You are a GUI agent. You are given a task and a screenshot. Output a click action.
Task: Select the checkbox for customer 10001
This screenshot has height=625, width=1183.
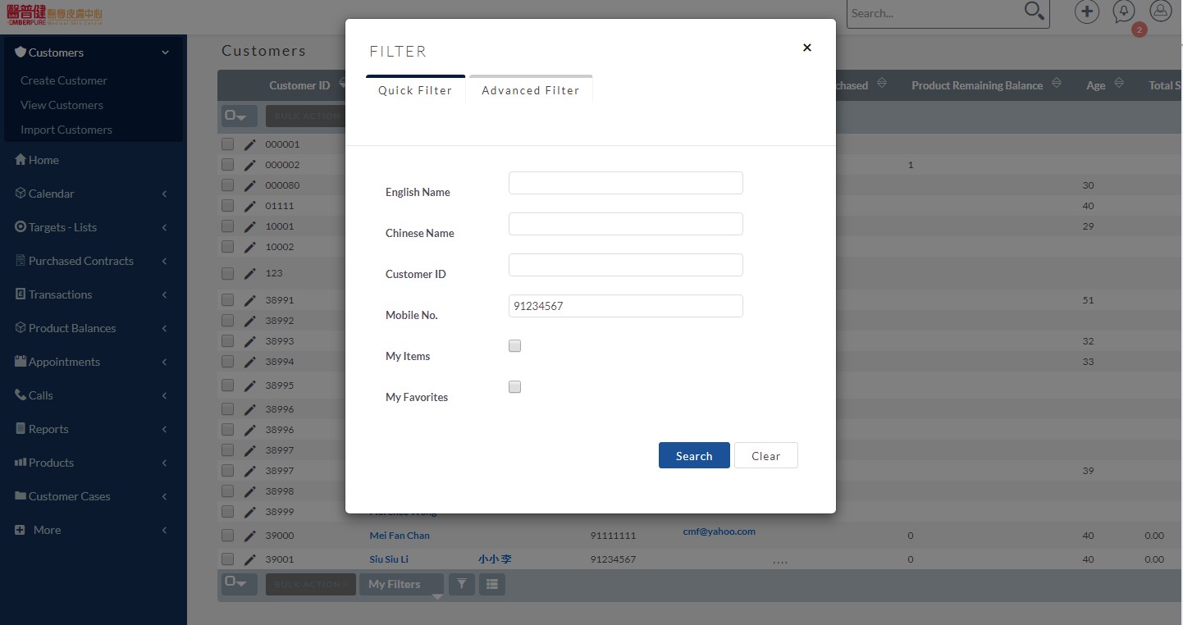point(227,226)
